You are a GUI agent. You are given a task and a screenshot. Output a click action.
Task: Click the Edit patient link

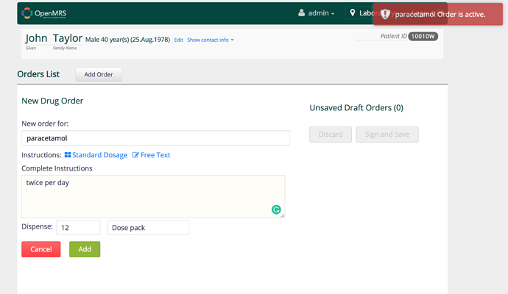click(x=178, y=40)
